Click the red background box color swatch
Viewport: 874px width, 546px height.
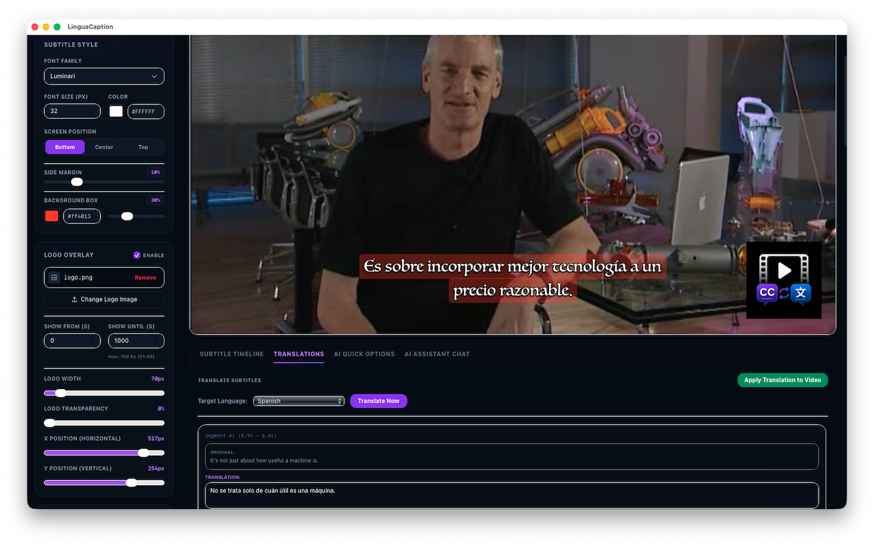click(51, 216)
